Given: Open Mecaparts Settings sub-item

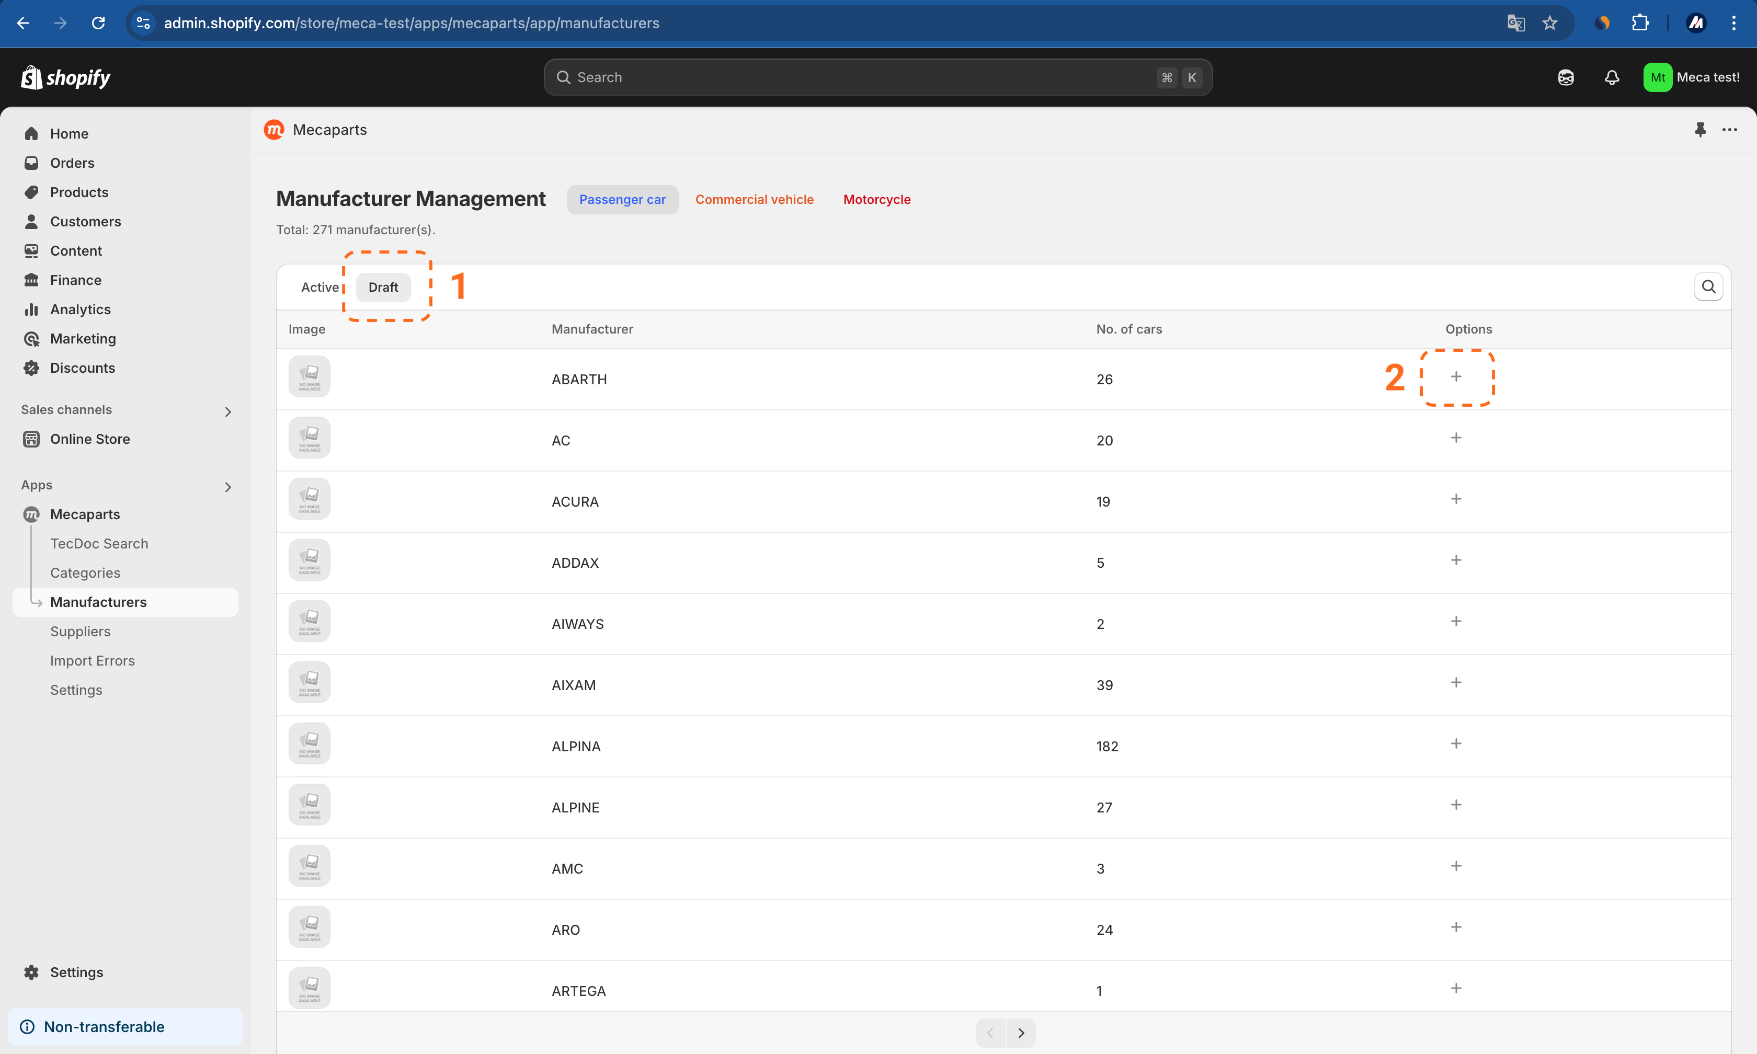Looking at the screenshot, I should tap(76, 690).
